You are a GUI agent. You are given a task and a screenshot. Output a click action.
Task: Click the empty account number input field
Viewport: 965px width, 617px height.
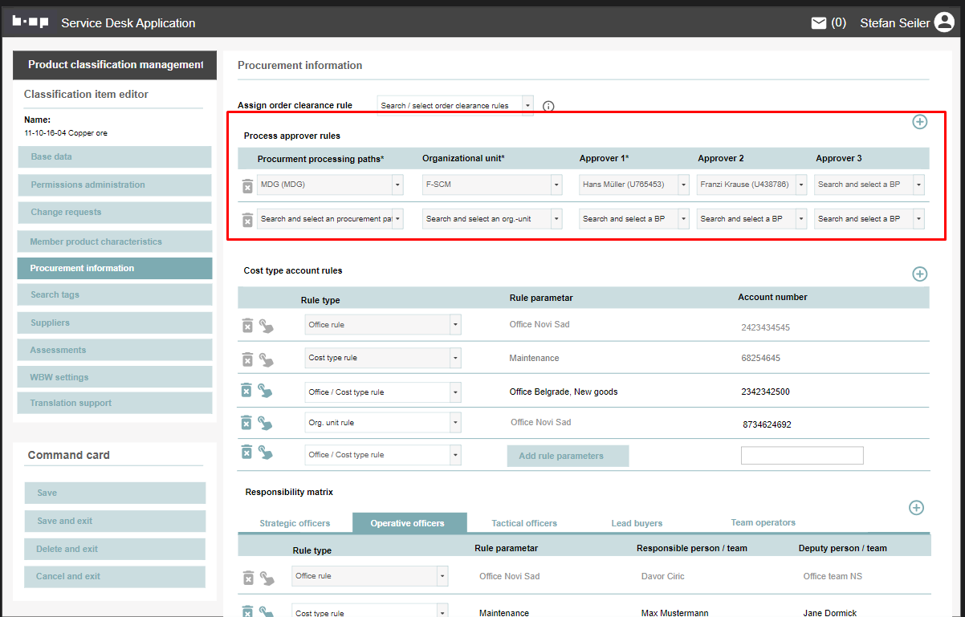[x=801, y=456]
